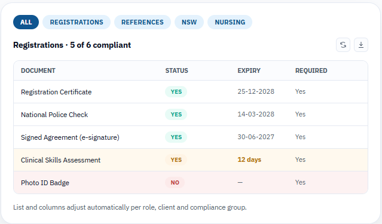Choose the NSW filter tab
Image resolution: width=382 pixels, height=224 pixels.
pyautogui.click(x=190, y=22)
